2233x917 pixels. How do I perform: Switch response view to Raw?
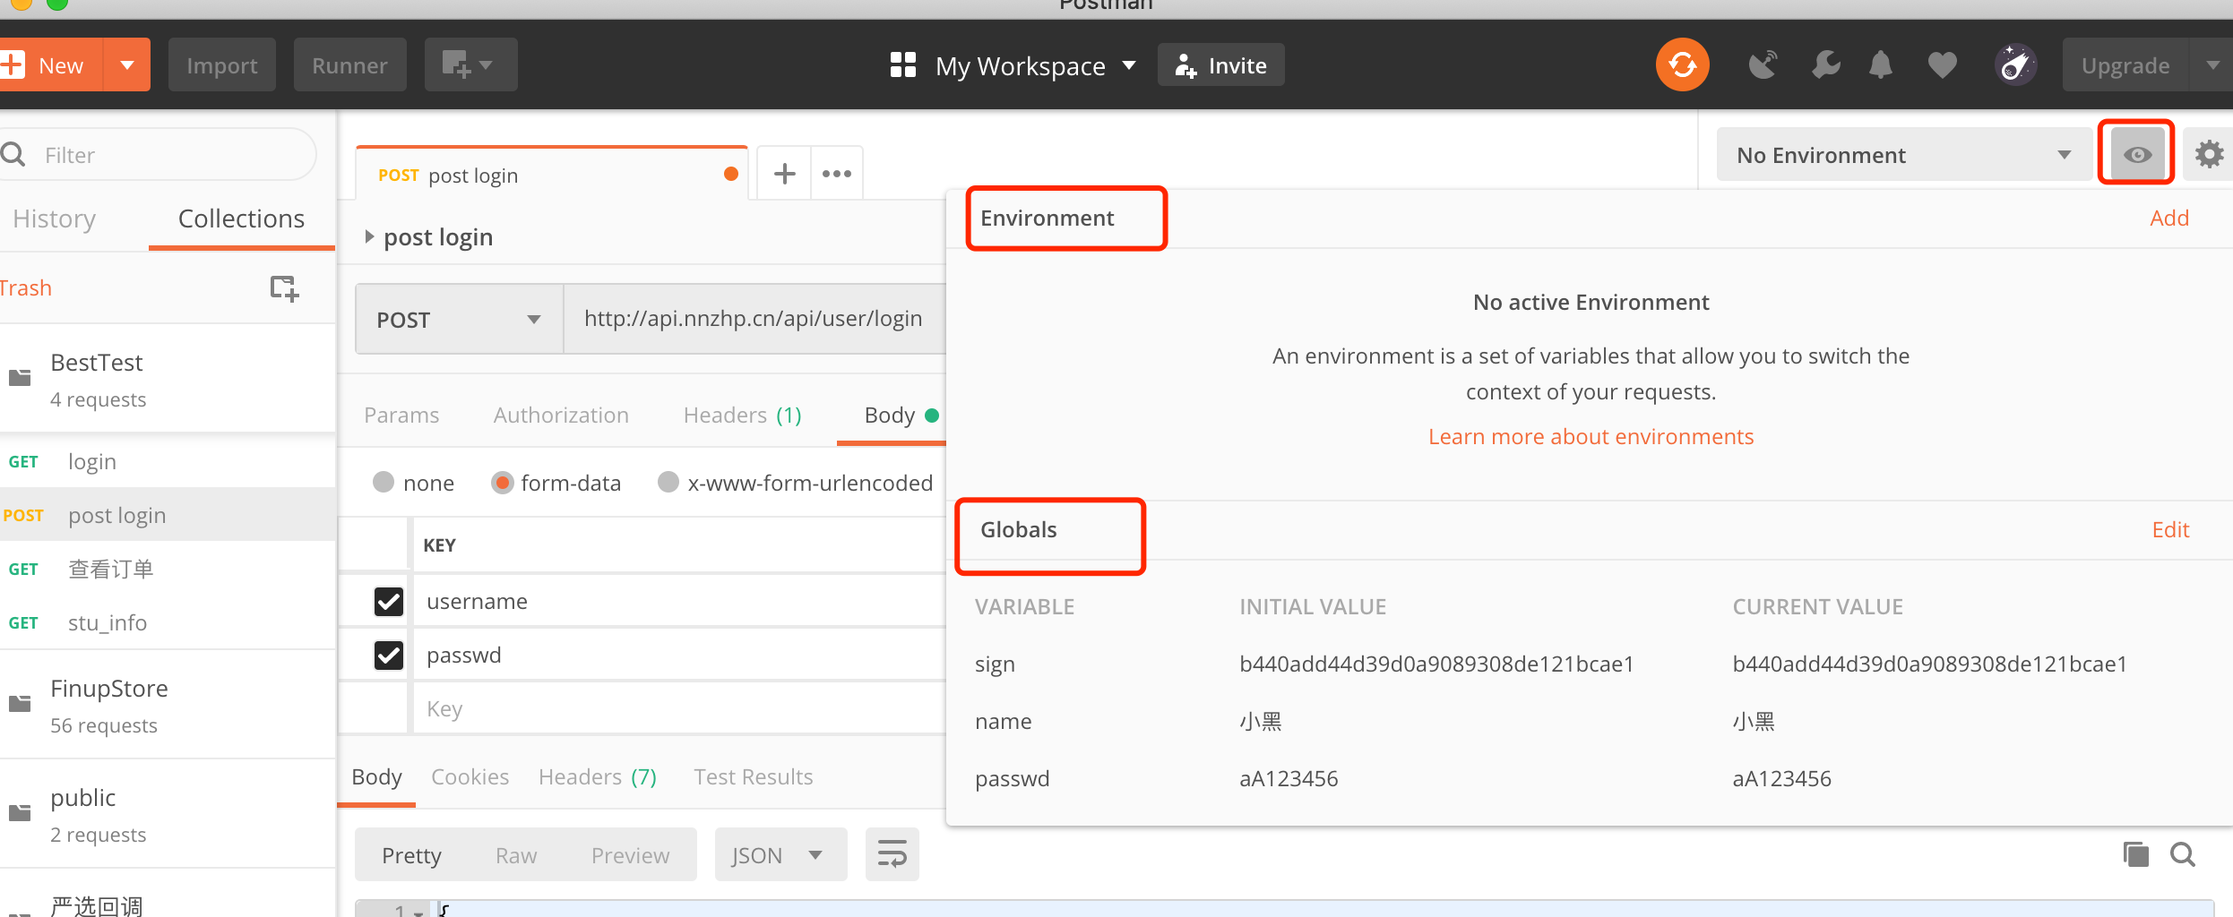pyautogui.click(x=516, y=855)
